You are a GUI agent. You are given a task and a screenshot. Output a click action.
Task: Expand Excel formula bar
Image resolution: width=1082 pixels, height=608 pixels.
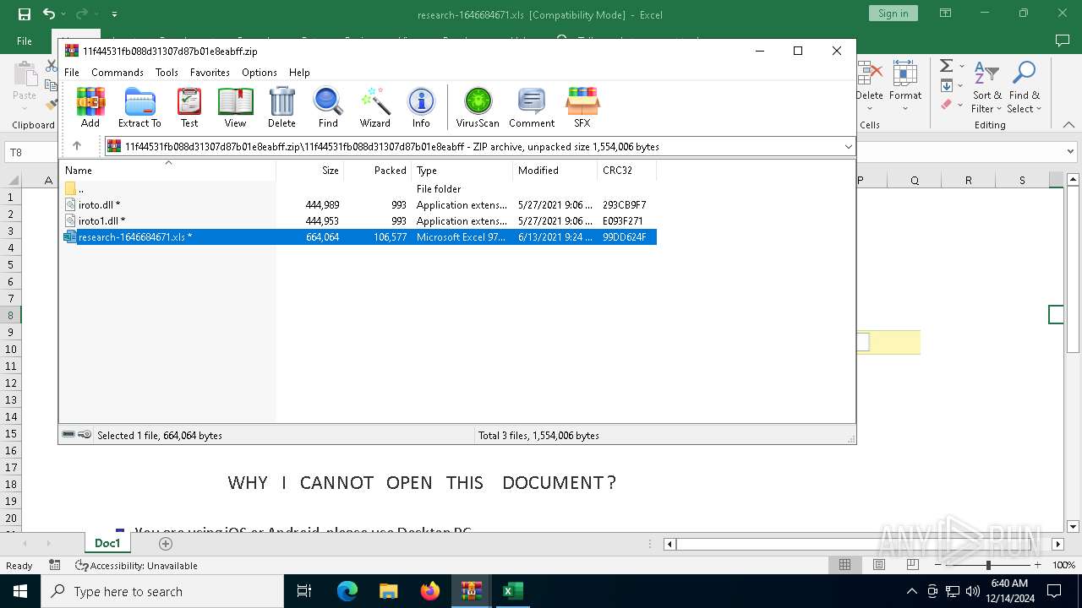tap(1071, 153)
